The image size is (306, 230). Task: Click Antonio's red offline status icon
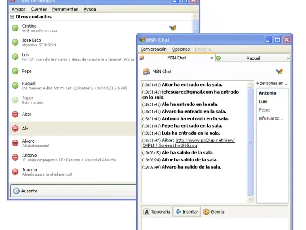click(15, 158)
